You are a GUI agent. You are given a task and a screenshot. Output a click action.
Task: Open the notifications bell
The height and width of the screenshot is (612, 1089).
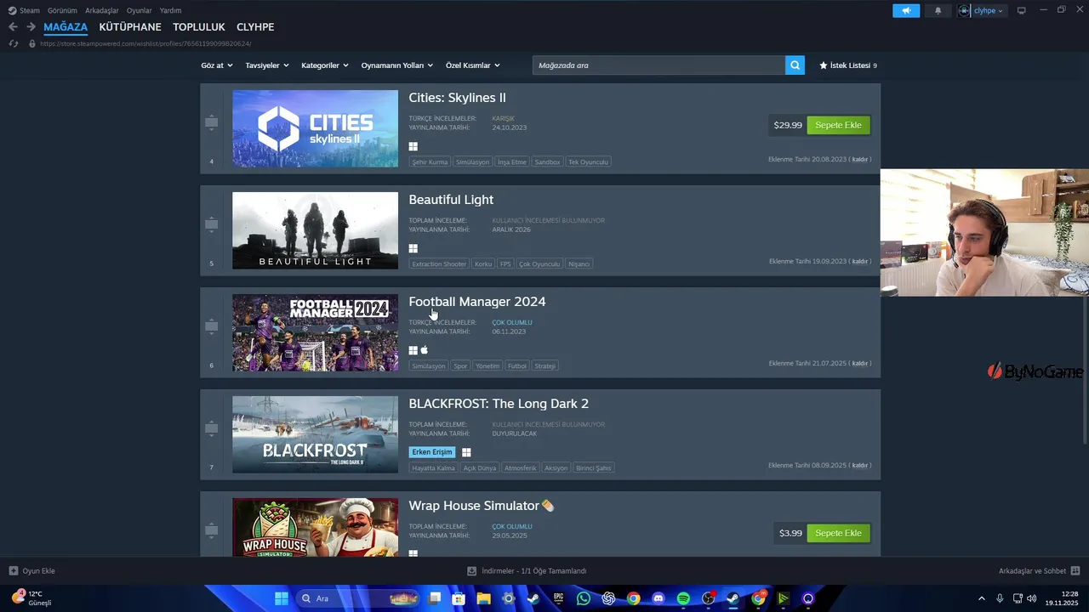[x=938, y=10]
